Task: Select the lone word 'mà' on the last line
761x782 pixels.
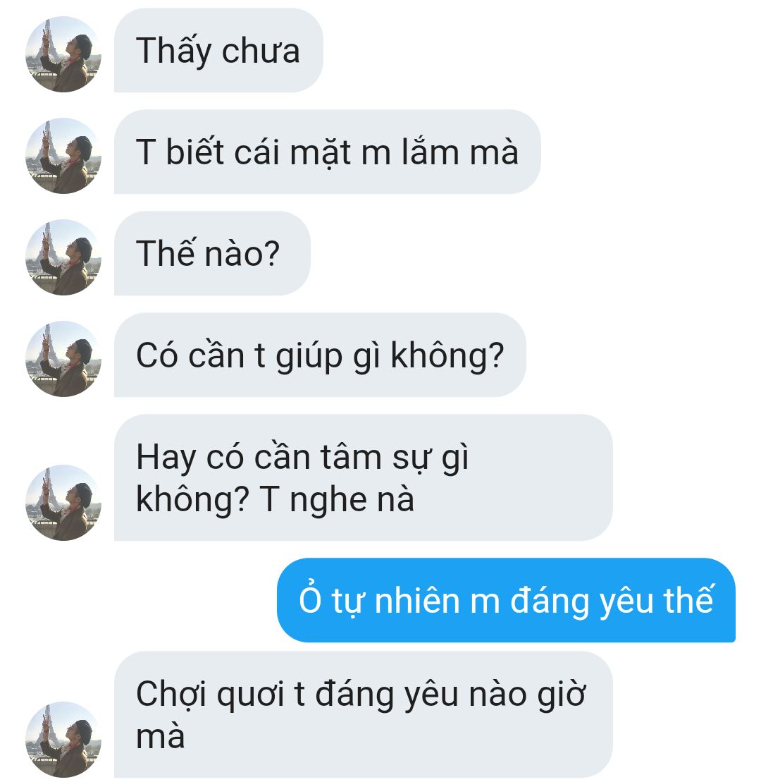Action: [x=161, y=737]
